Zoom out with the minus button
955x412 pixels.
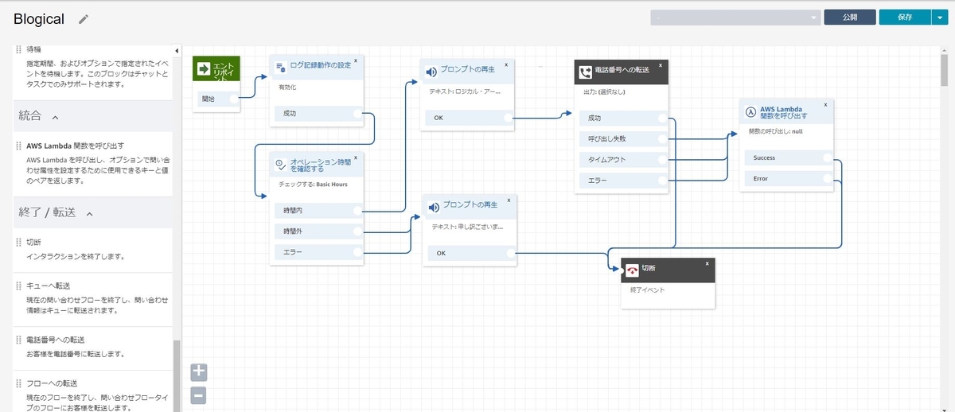(199, 395)
